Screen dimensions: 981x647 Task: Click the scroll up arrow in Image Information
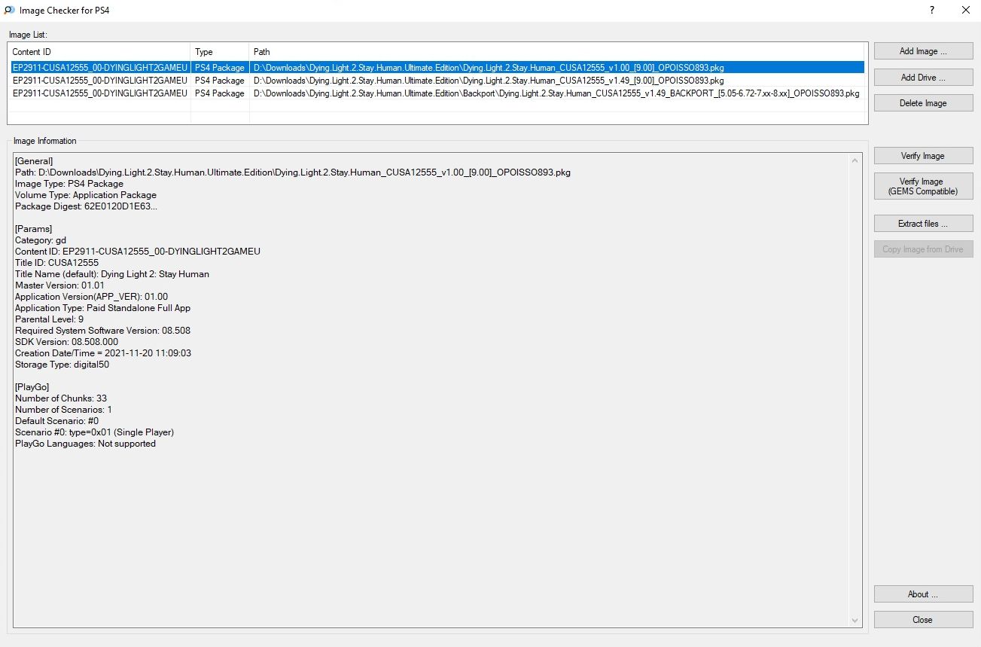[x=855, y=160]
